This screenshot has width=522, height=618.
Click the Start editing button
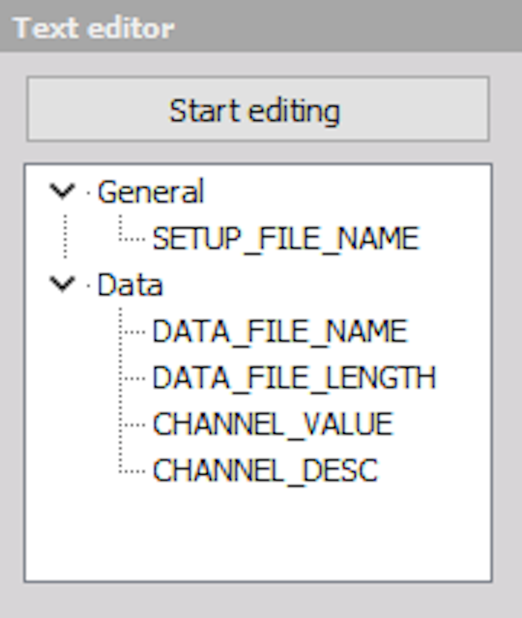point(258,109)
